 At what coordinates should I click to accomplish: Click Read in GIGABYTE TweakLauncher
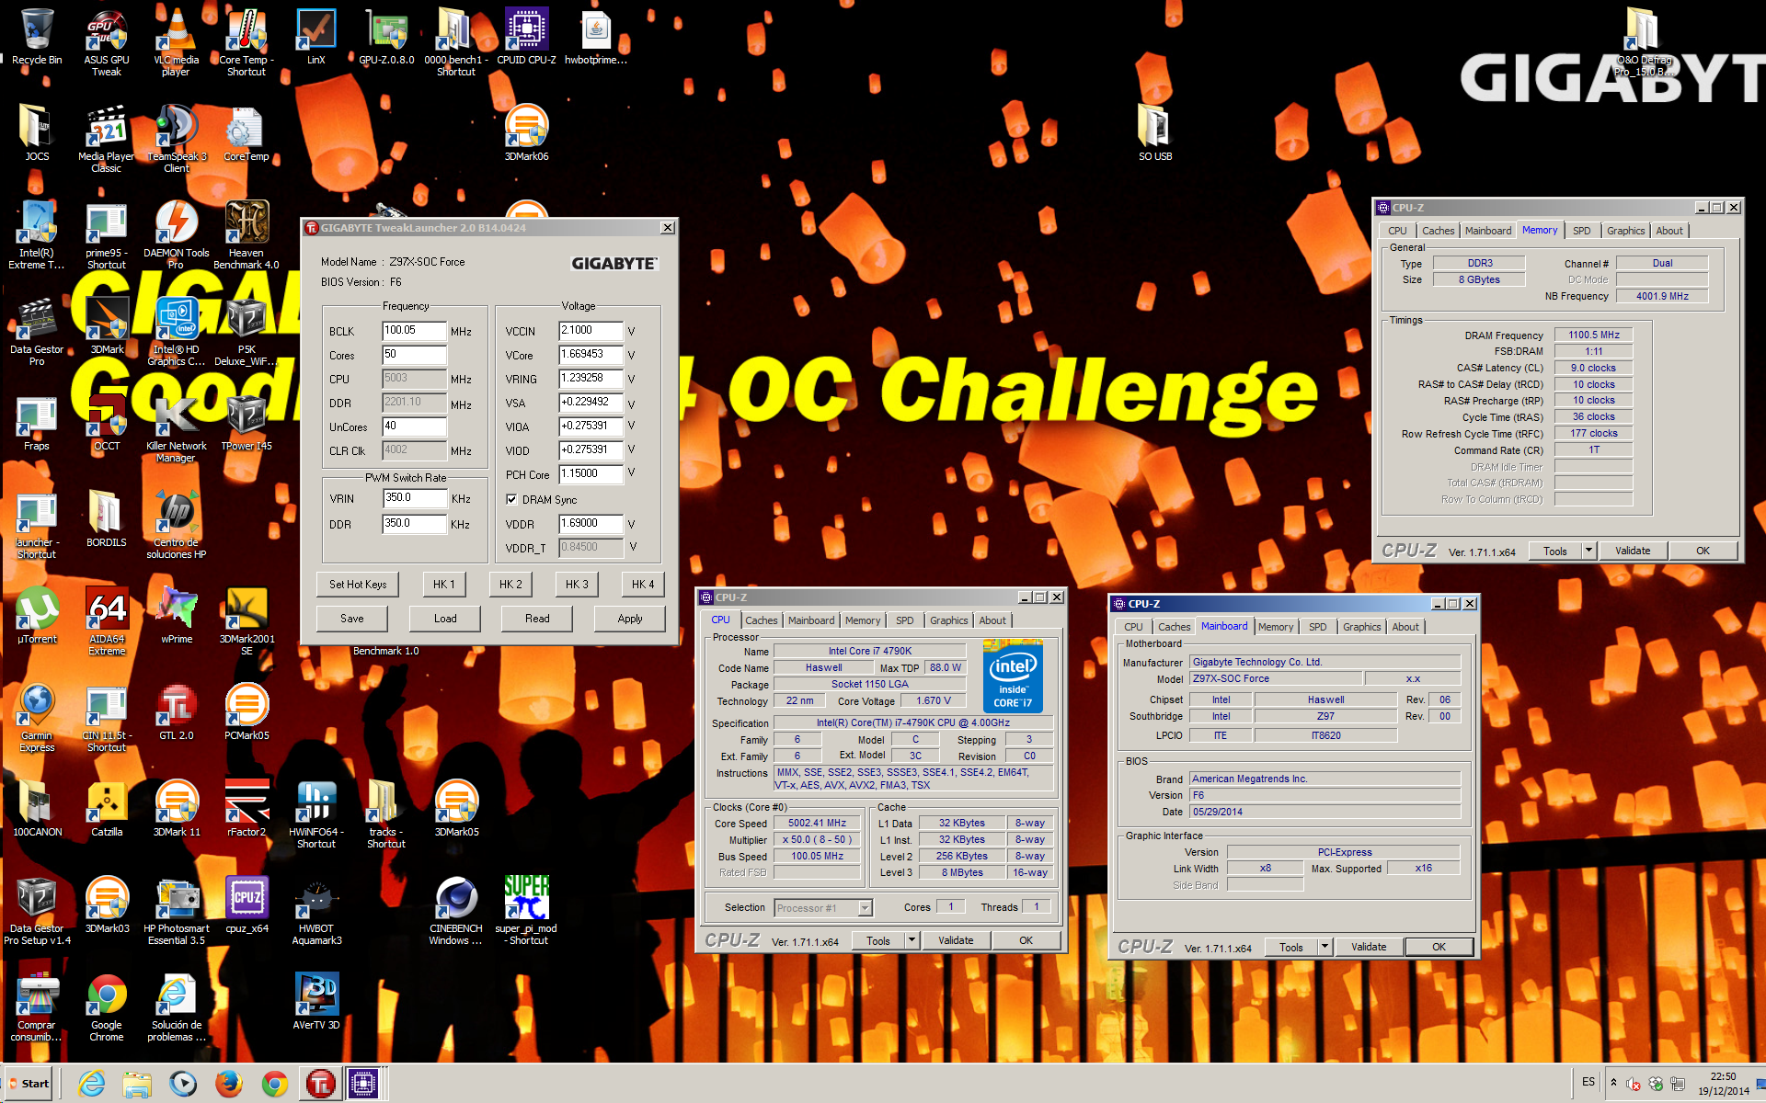pyautogui.click(x=537, y=619)
